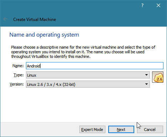
Task: Click the Create Virtual Machine title text
Action: coord(35,20)
